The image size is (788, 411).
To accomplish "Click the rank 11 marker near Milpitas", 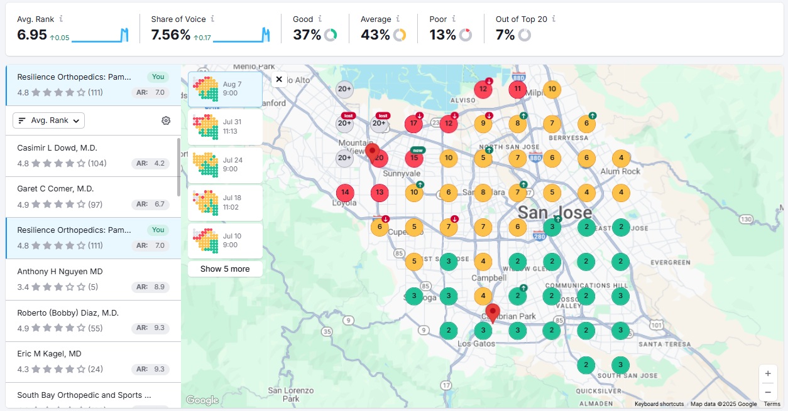I will [517, 89].
